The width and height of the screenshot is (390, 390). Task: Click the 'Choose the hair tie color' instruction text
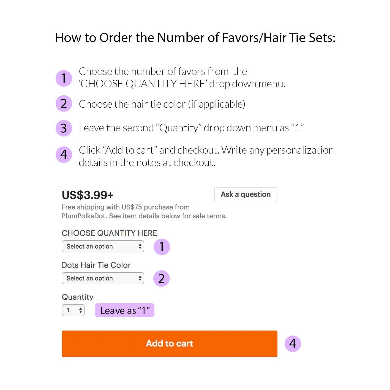pyautogui.click(x=162, y=104)
